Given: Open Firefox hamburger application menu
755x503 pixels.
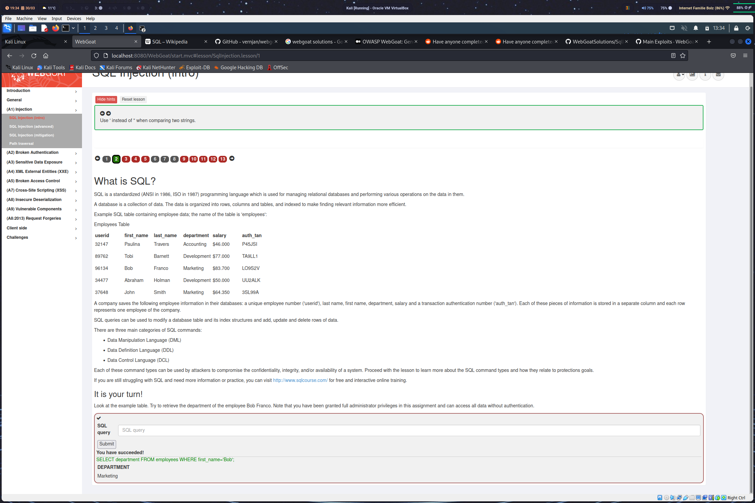Looking at the screenshot, I should coord(745,56).
